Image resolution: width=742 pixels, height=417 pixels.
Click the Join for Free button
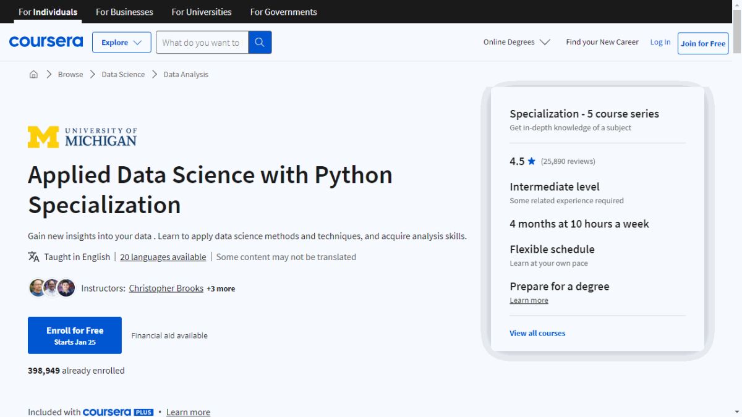click(x=702, y=43)
